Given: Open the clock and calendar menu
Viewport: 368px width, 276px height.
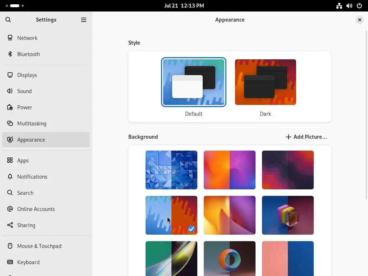Looking at the screenshot, I should click(x=184, y=6).
